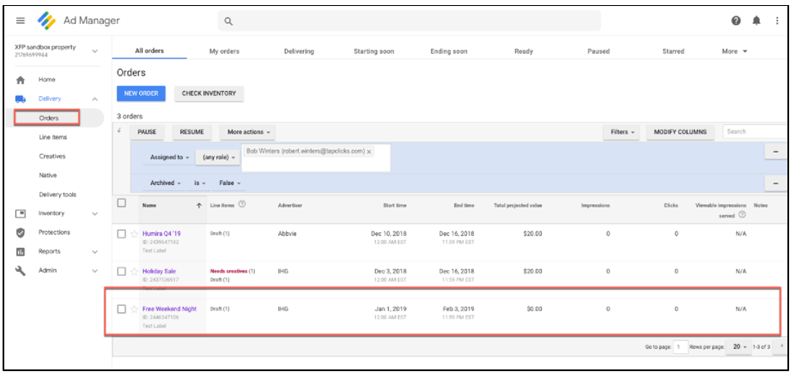The width and height of the screenshot is (796, 378).
Task: Click the Viewable impressions help icon
Action: pos(742,215)
